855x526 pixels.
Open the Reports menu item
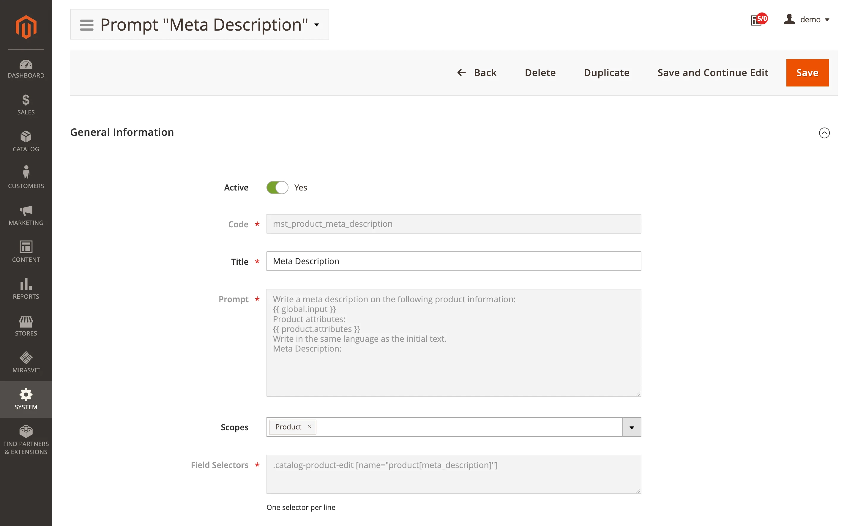click(x=26, y=288)
